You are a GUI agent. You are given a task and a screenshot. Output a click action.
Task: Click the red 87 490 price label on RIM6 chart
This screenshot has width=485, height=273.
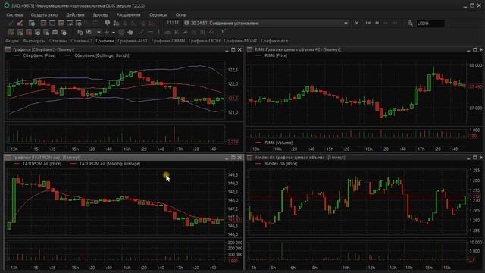[x=475, y=86]
